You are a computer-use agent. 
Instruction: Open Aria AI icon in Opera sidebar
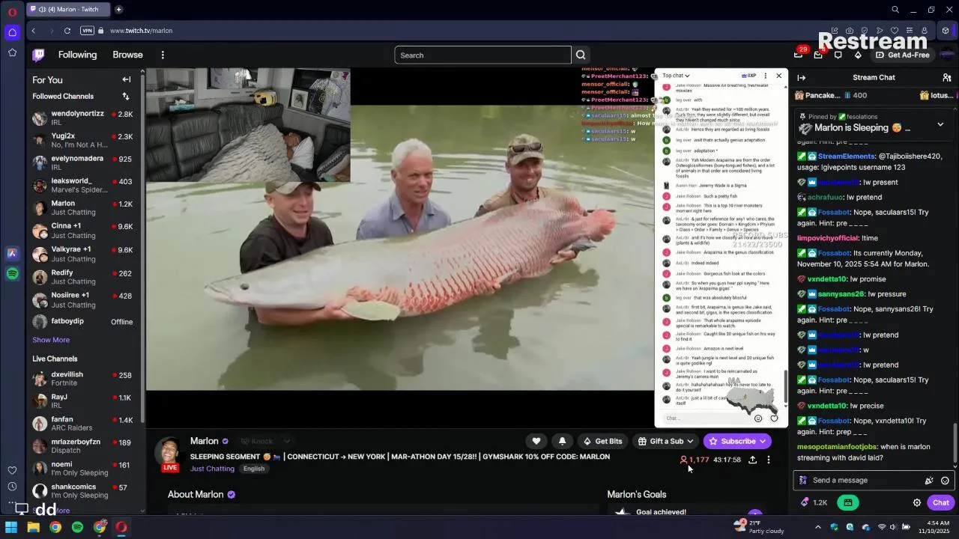coord(12,254)
